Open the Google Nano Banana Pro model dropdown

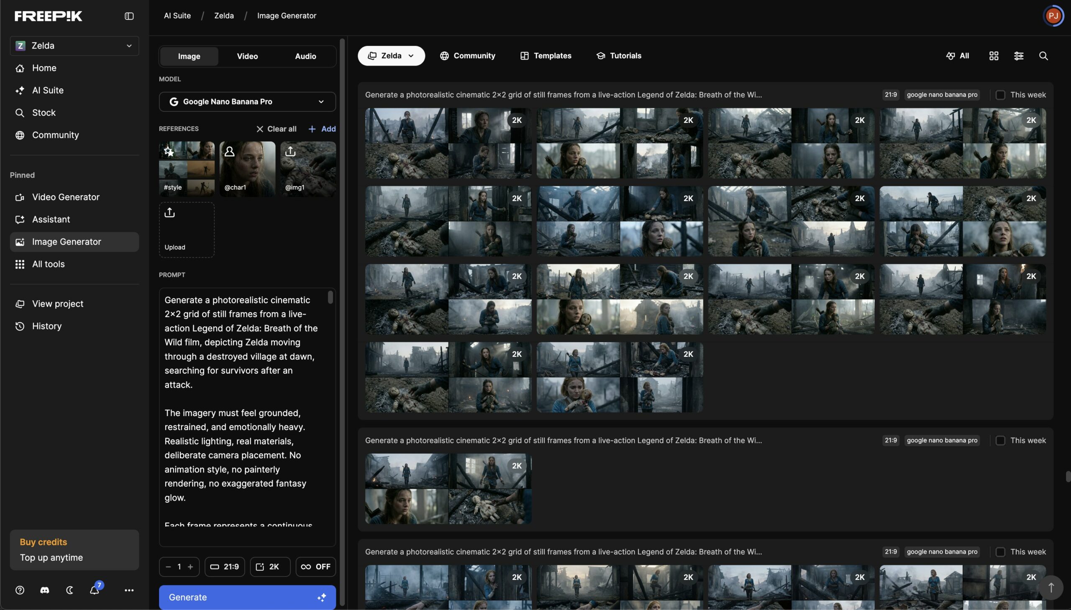click(x=247, y=102)
